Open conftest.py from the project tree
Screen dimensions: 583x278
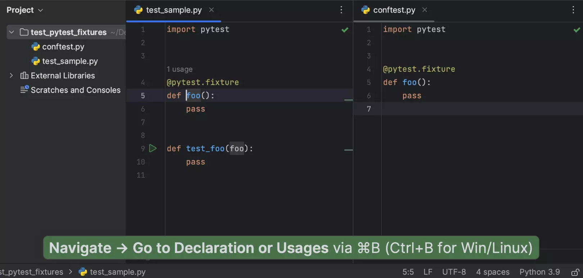coord(63,47)
